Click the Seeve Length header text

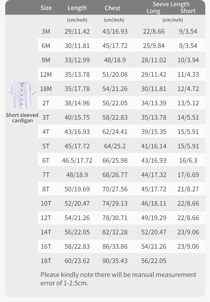pyautogui.click(x=171, y=4)
